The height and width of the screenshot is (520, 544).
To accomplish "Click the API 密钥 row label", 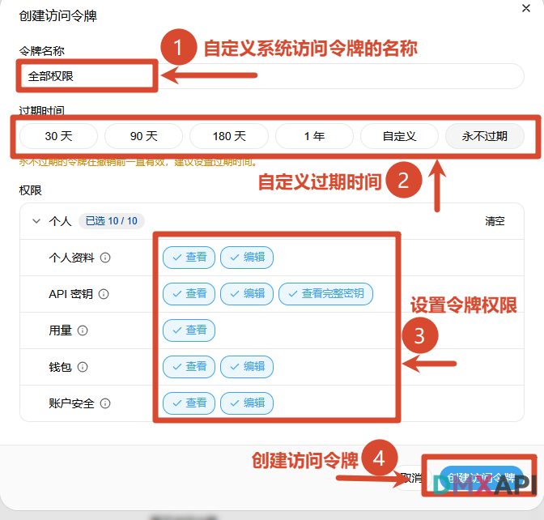I will [x=70, y=294].
